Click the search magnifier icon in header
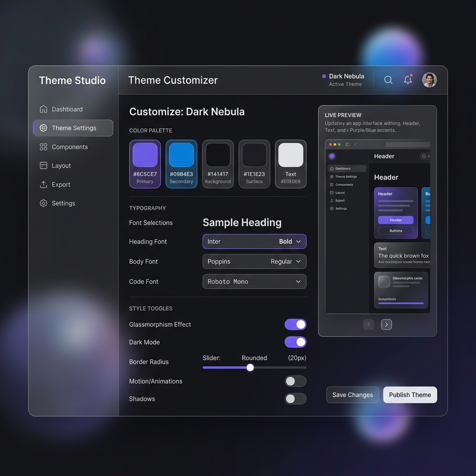The height and width of the screenshot is (476, 476). (388, 80)
